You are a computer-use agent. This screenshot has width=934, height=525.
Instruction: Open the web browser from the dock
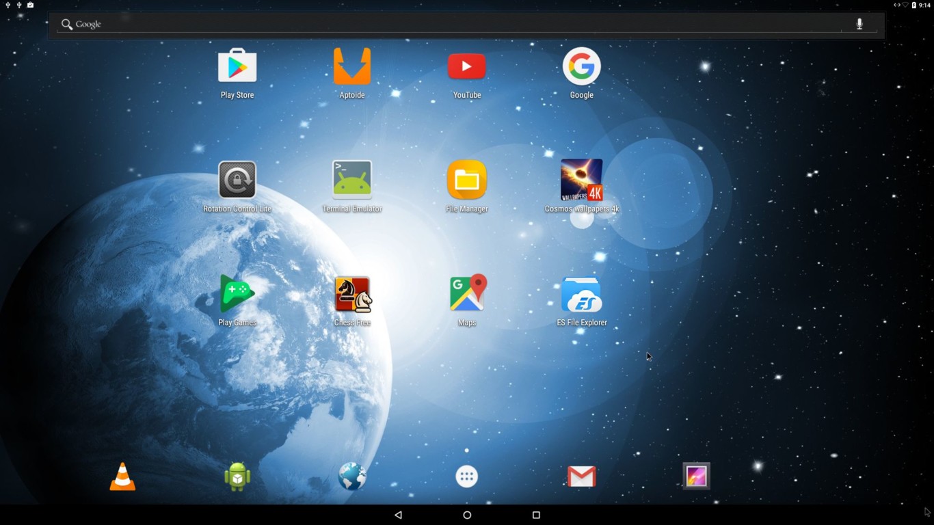tap(351, 476)
